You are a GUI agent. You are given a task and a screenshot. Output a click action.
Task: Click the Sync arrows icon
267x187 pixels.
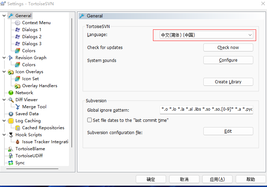11,163
